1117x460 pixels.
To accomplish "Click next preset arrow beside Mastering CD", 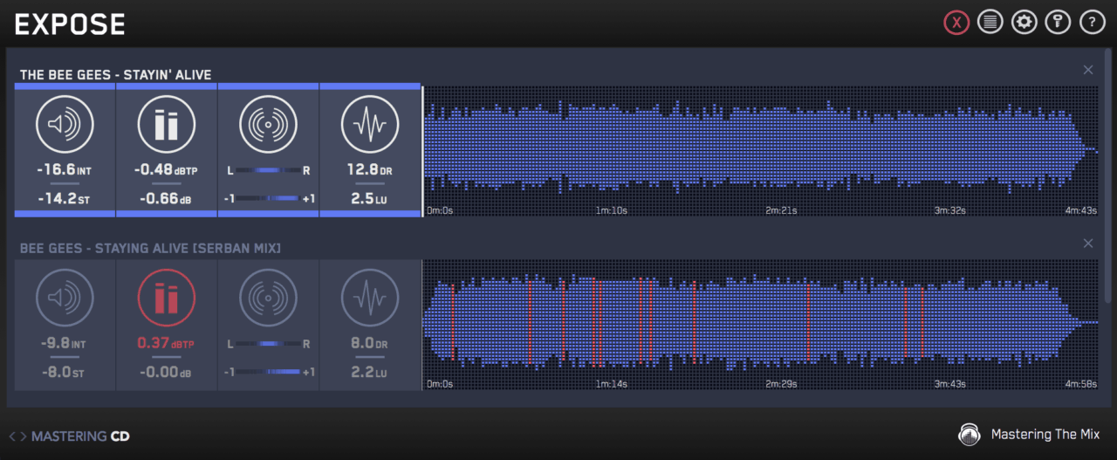I will click(24, 436).
